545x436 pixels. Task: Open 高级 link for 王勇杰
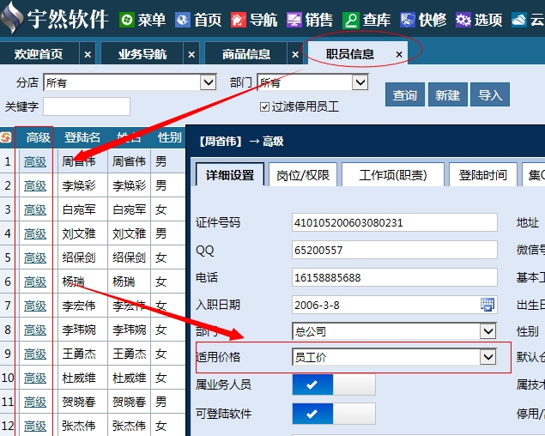(35, 354)
